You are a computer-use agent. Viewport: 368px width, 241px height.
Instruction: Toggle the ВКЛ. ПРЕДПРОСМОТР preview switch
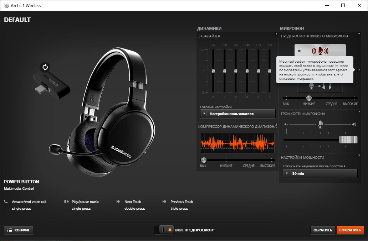coord(164,230)
